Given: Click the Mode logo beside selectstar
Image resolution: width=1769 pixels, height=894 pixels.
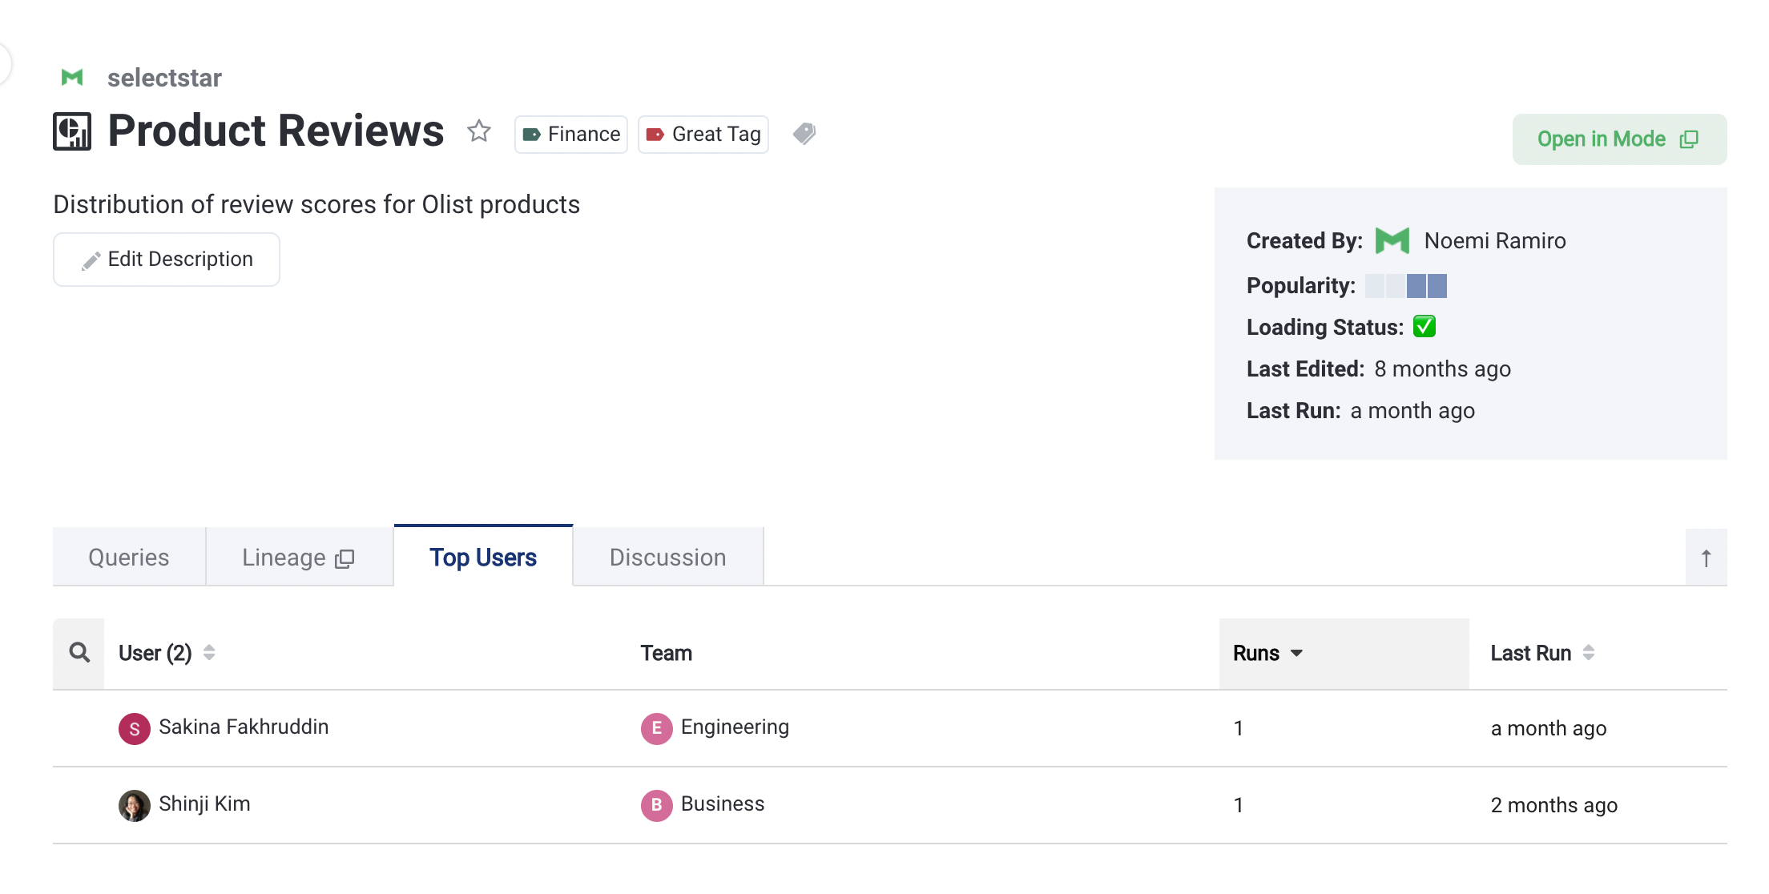Looking at the screenshot, I should [72, 78].
